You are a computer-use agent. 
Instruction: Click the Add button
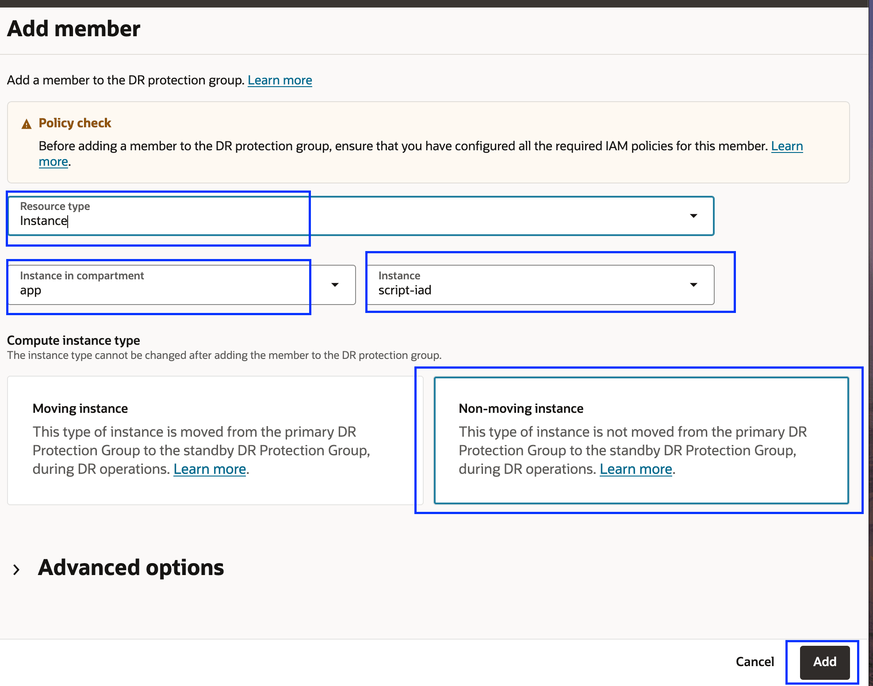[824, 662]
